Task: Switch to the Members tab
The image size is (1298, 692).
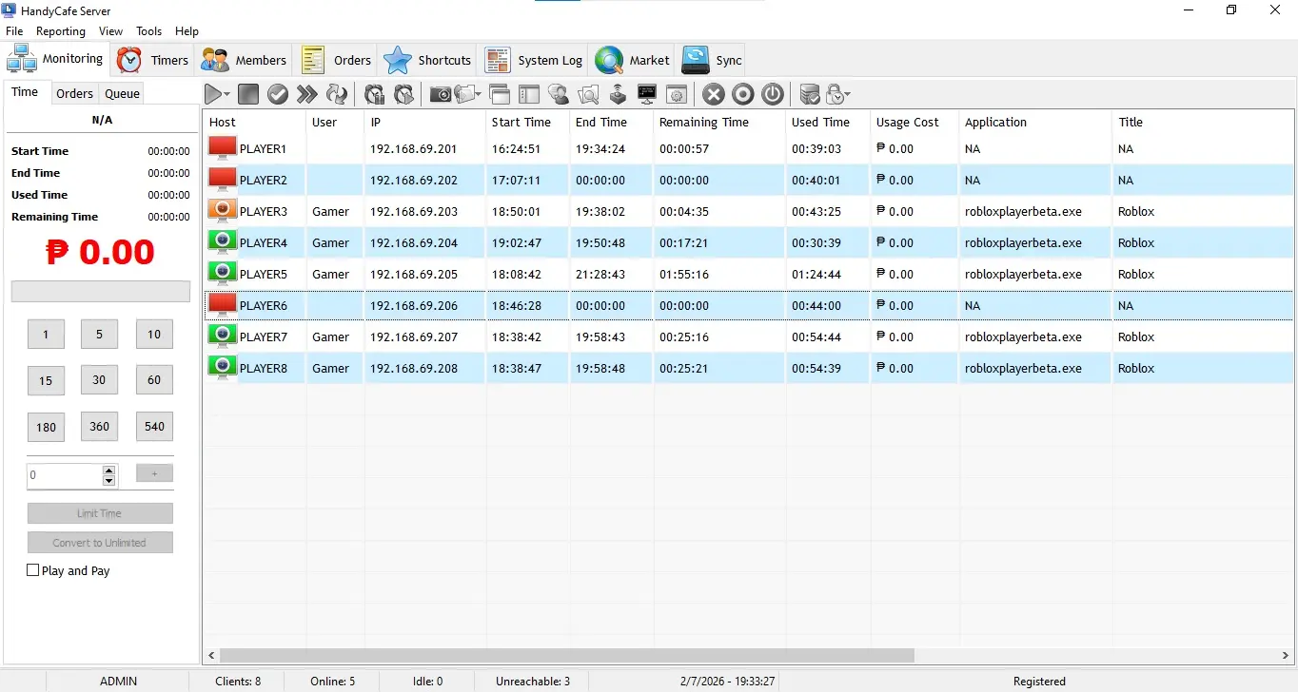Action: pyautogui.click(x=244, y=60)
